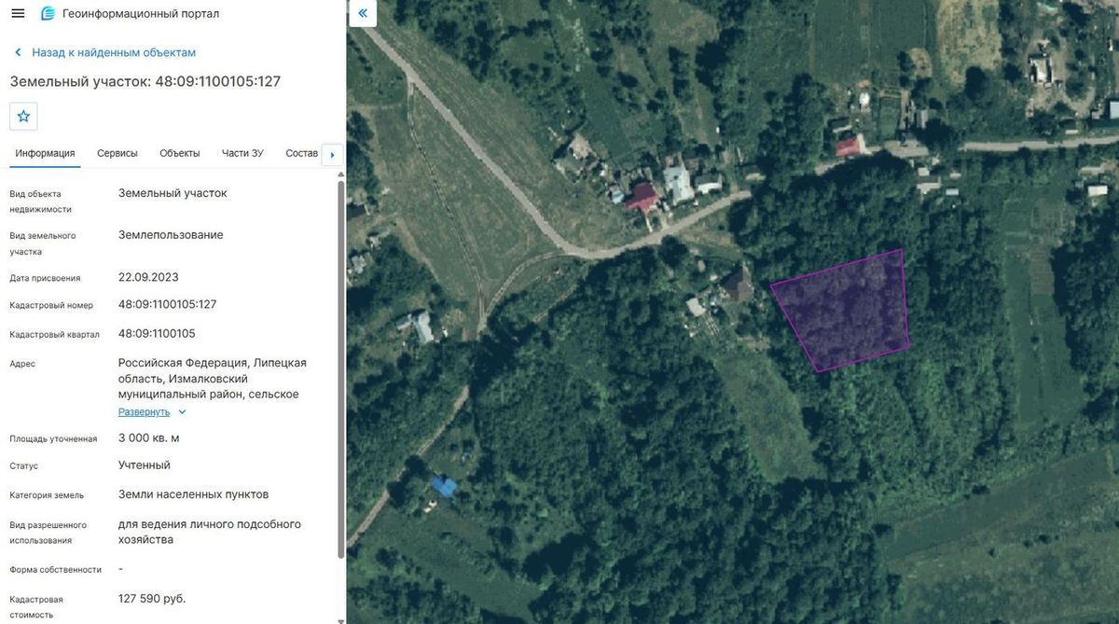Select the highlighted purple parcel on map
1119x624 pixels.
pos(846,312)
